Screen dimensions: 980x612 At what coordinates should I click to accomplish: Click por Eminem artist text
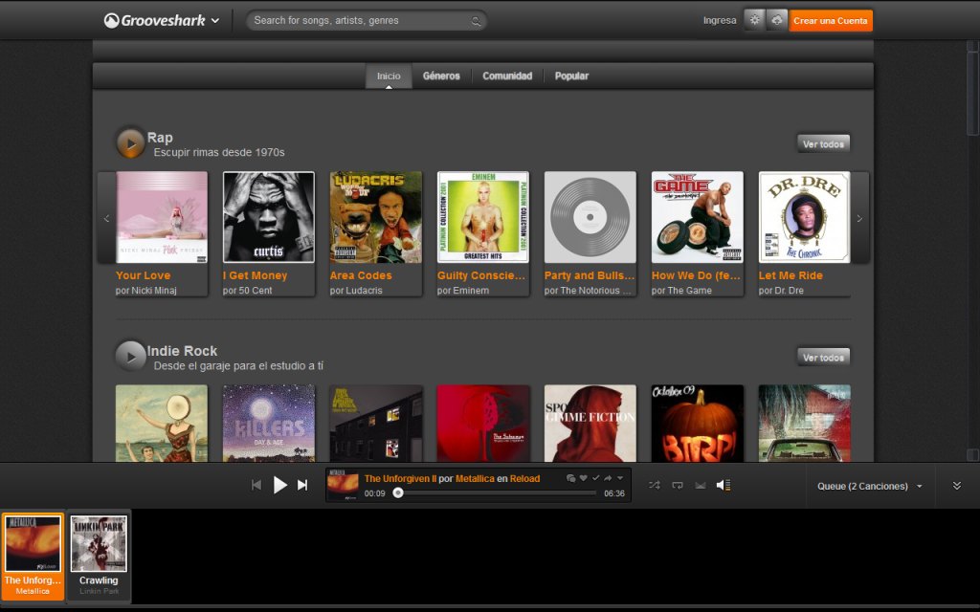[463, 291]
